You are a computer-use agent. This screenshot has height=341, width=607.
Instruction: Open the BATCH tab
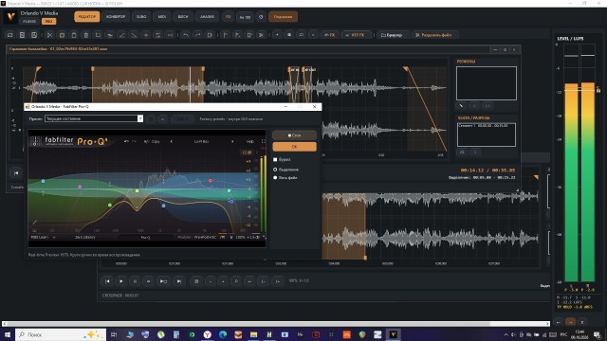183,17
